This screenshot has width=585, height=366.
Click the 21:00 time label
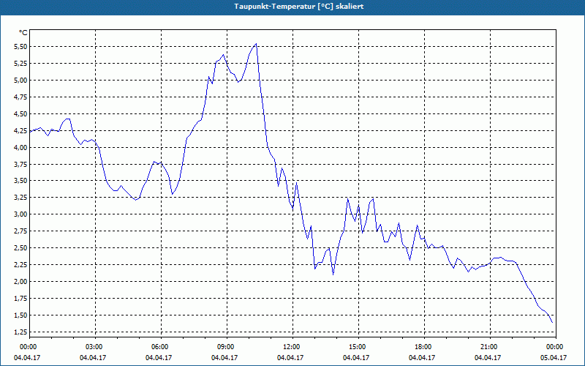pos(490,347)
